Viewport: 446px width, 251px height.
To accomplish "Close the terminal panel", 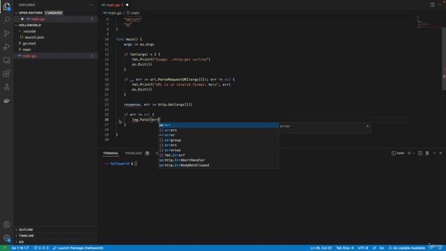I will 441,153.
